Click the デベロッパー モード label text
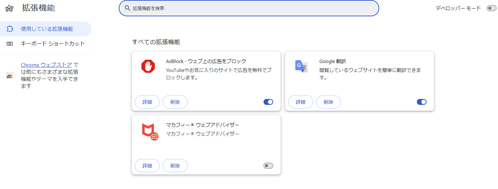The height and width of the screenshot is (189, 498). 459,8
